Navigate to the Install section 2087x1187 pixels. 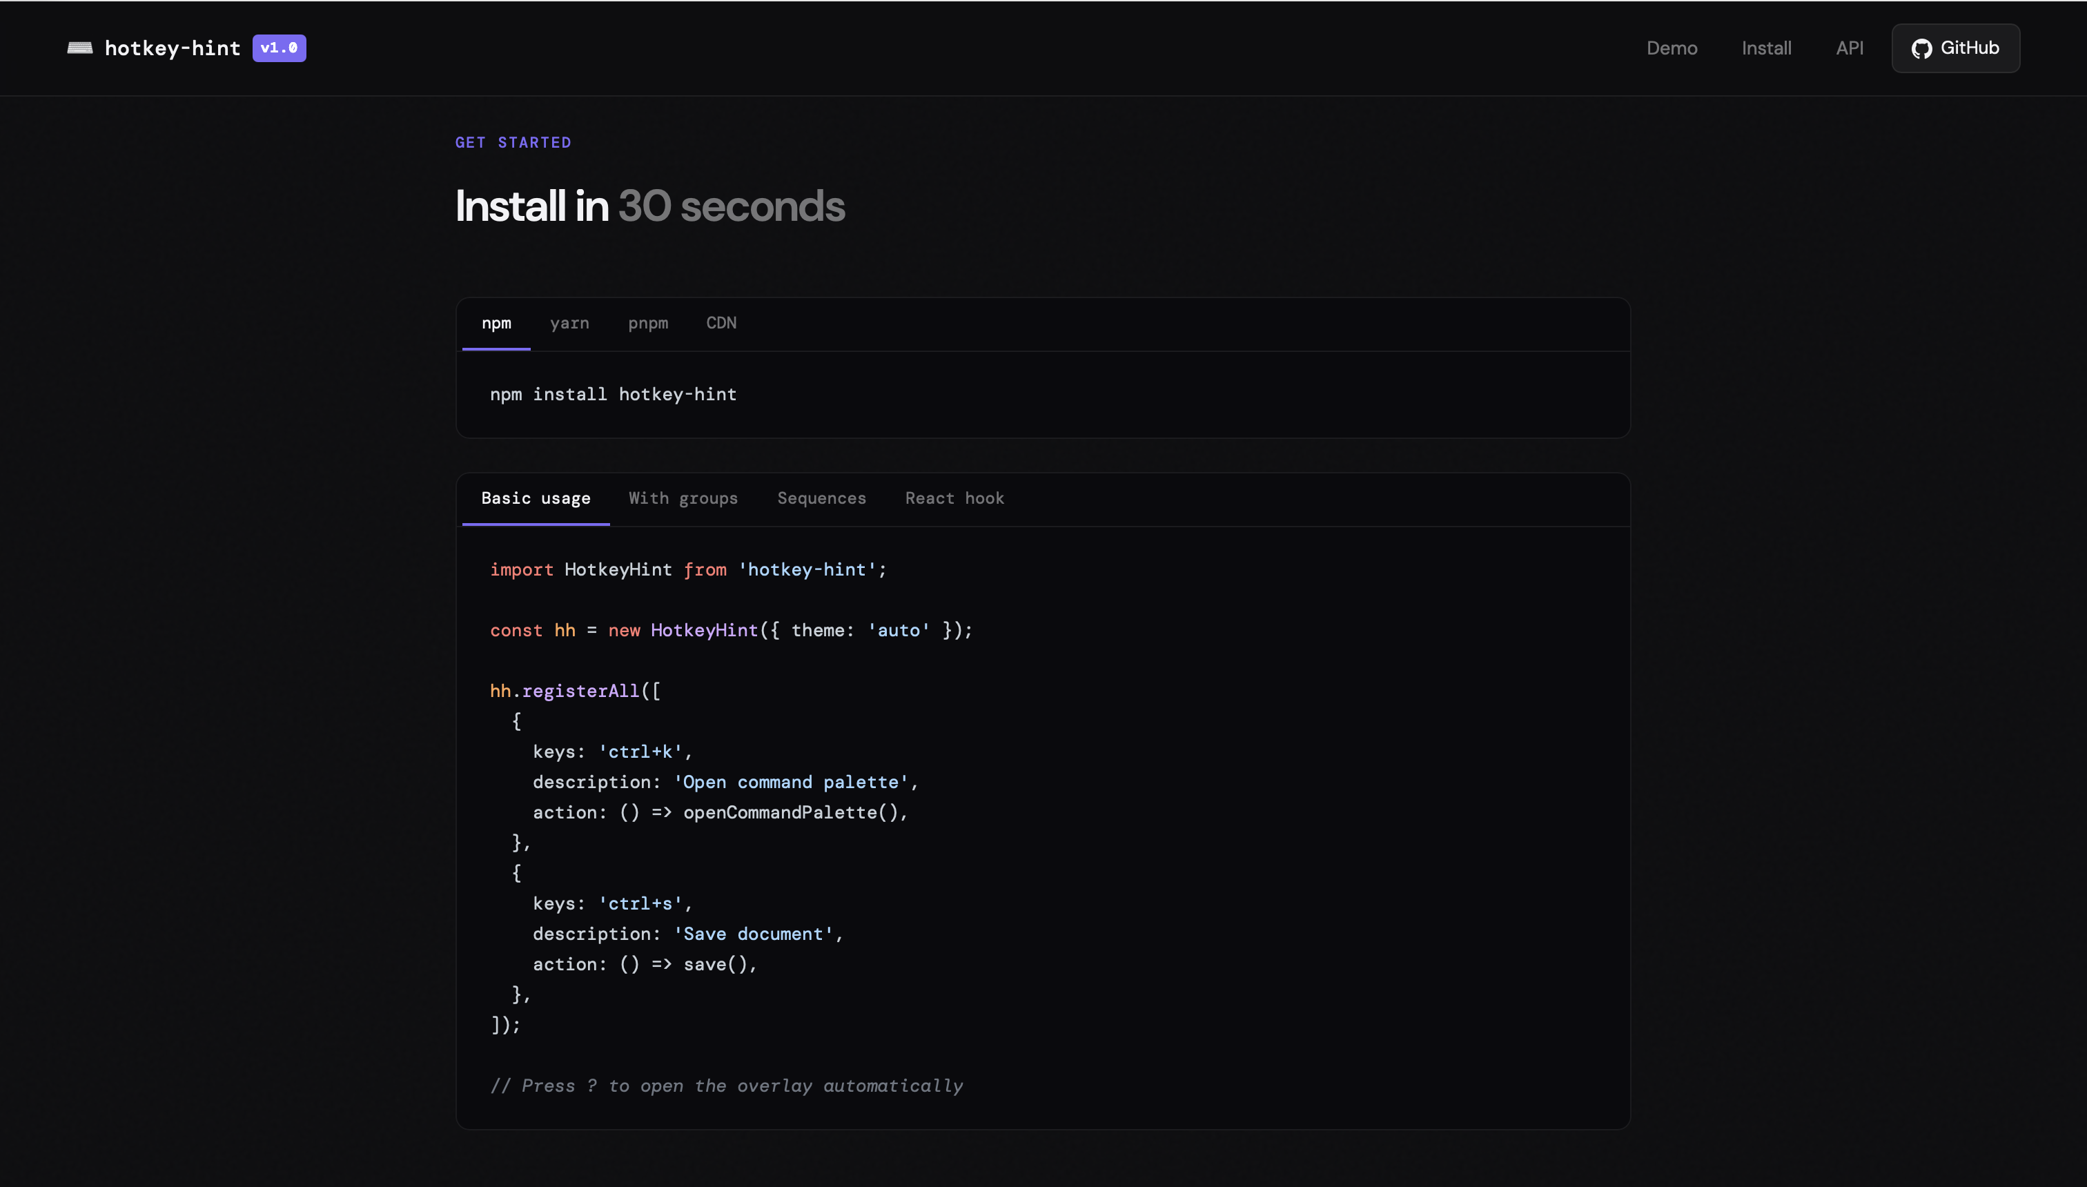[1767, 48]
